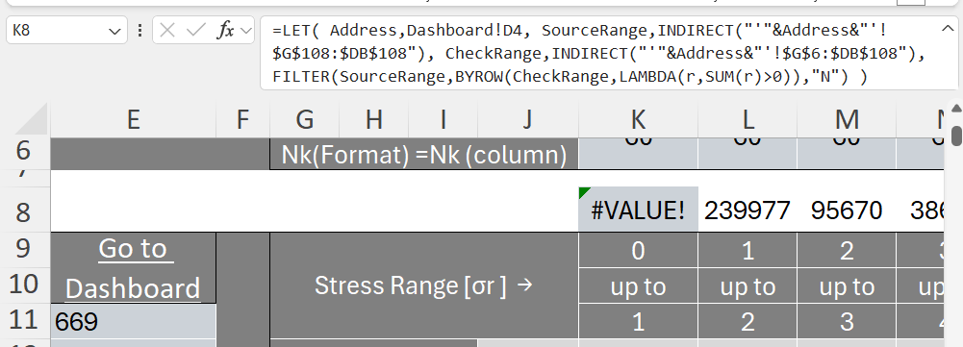Select row 9 cell with 1 in column L

coord(748,250)
